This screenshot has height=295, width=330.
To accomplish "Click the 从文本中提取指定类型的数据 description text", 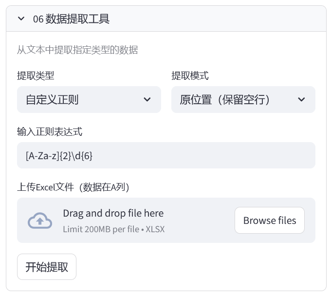I will [77, 50].
